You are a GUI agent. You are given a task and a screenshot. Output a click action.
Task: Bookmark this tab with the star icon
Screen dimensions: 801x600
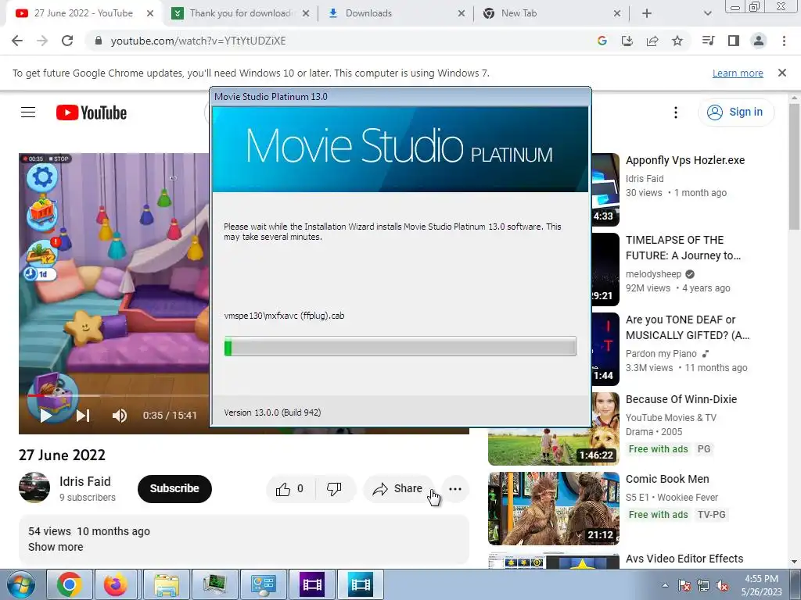point(677,41)
